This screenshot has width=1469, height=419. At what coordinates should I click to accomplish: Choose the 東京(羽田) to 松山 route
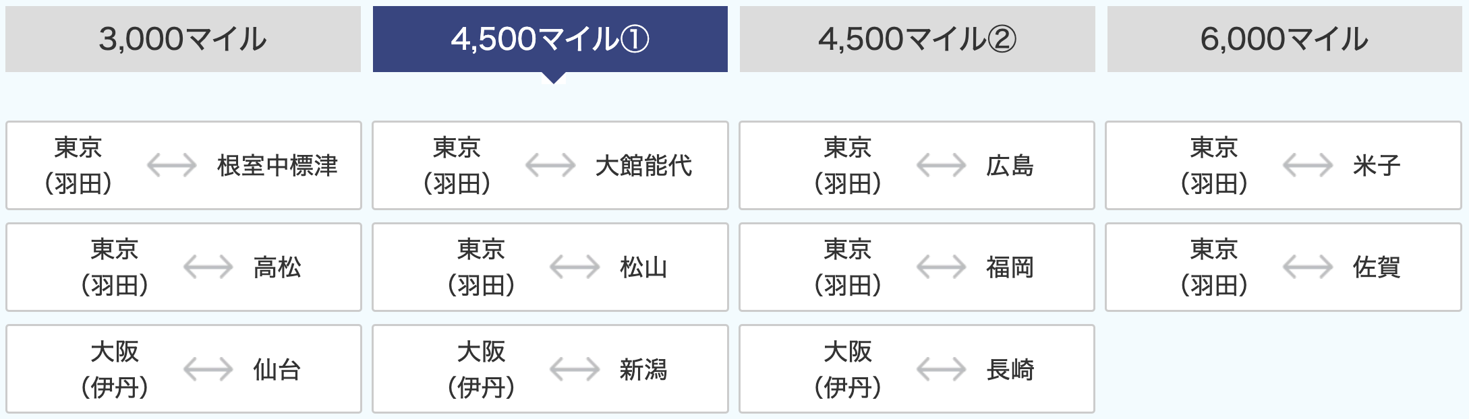point(550,267)
